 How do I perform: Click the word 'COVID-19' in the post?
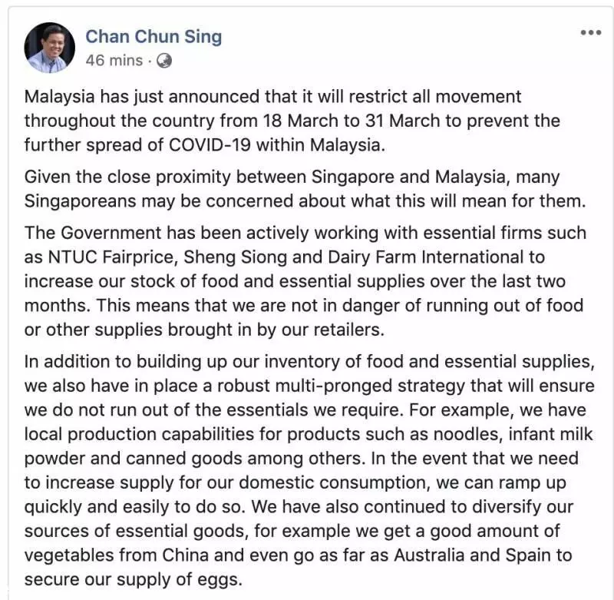pos(210,145)
